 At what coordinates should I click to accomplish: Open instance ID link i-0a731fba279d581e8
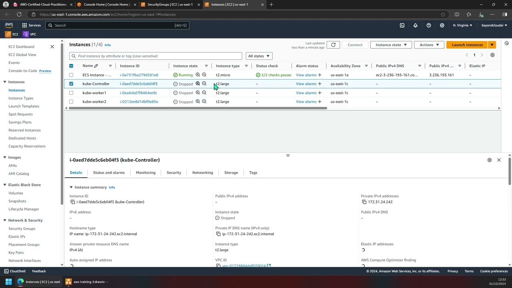pyautogui.click(x=139, y=75)
